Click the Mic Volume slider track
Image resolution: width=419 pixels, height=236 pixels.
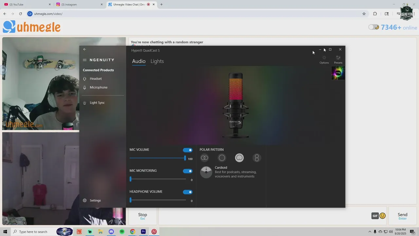point(157,158)
